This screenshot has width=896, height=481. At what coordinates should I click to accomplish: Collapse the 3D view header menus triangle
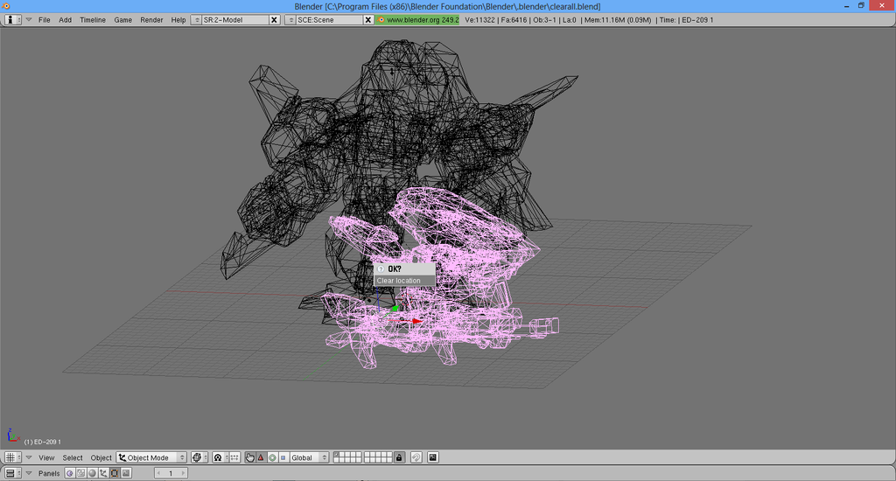29,457
